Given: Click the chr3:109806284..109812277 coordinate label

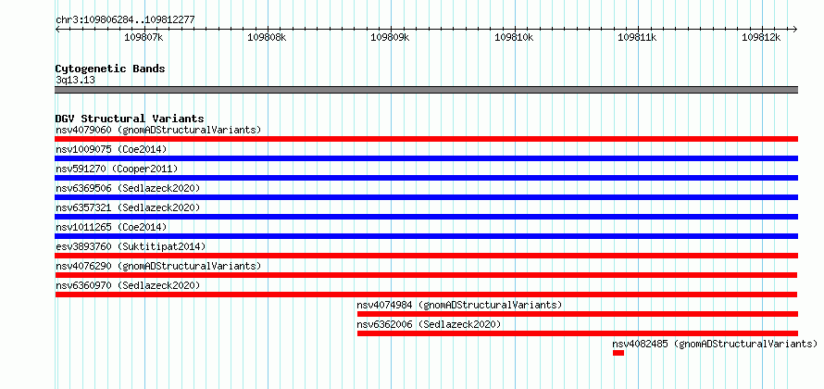Looking at the screenshot, I should [125, 19].
